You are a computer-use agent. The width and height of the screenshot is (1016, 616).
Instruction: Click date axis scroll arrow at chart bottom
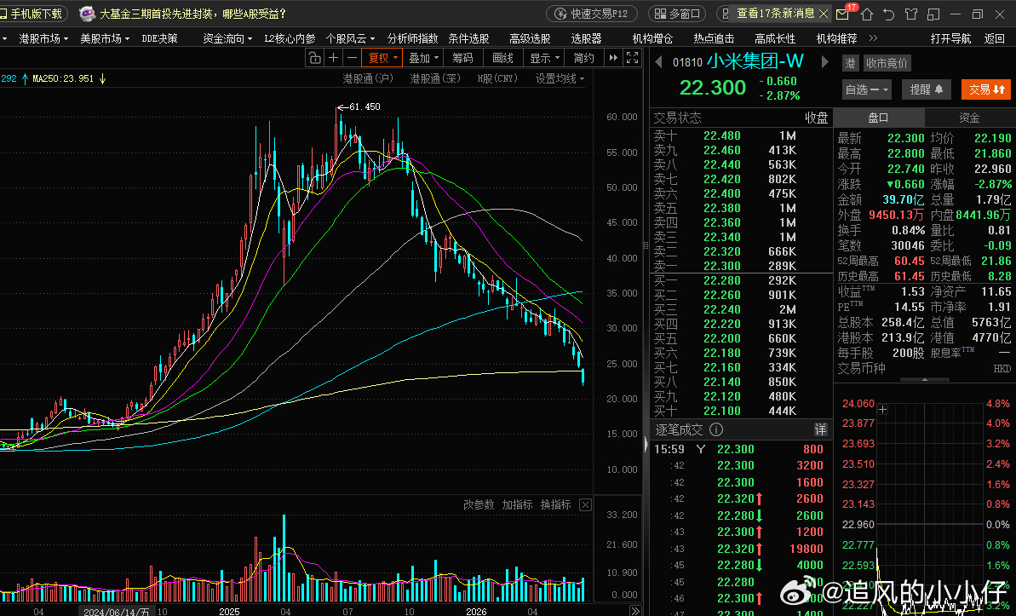click(x=635, y=611)
